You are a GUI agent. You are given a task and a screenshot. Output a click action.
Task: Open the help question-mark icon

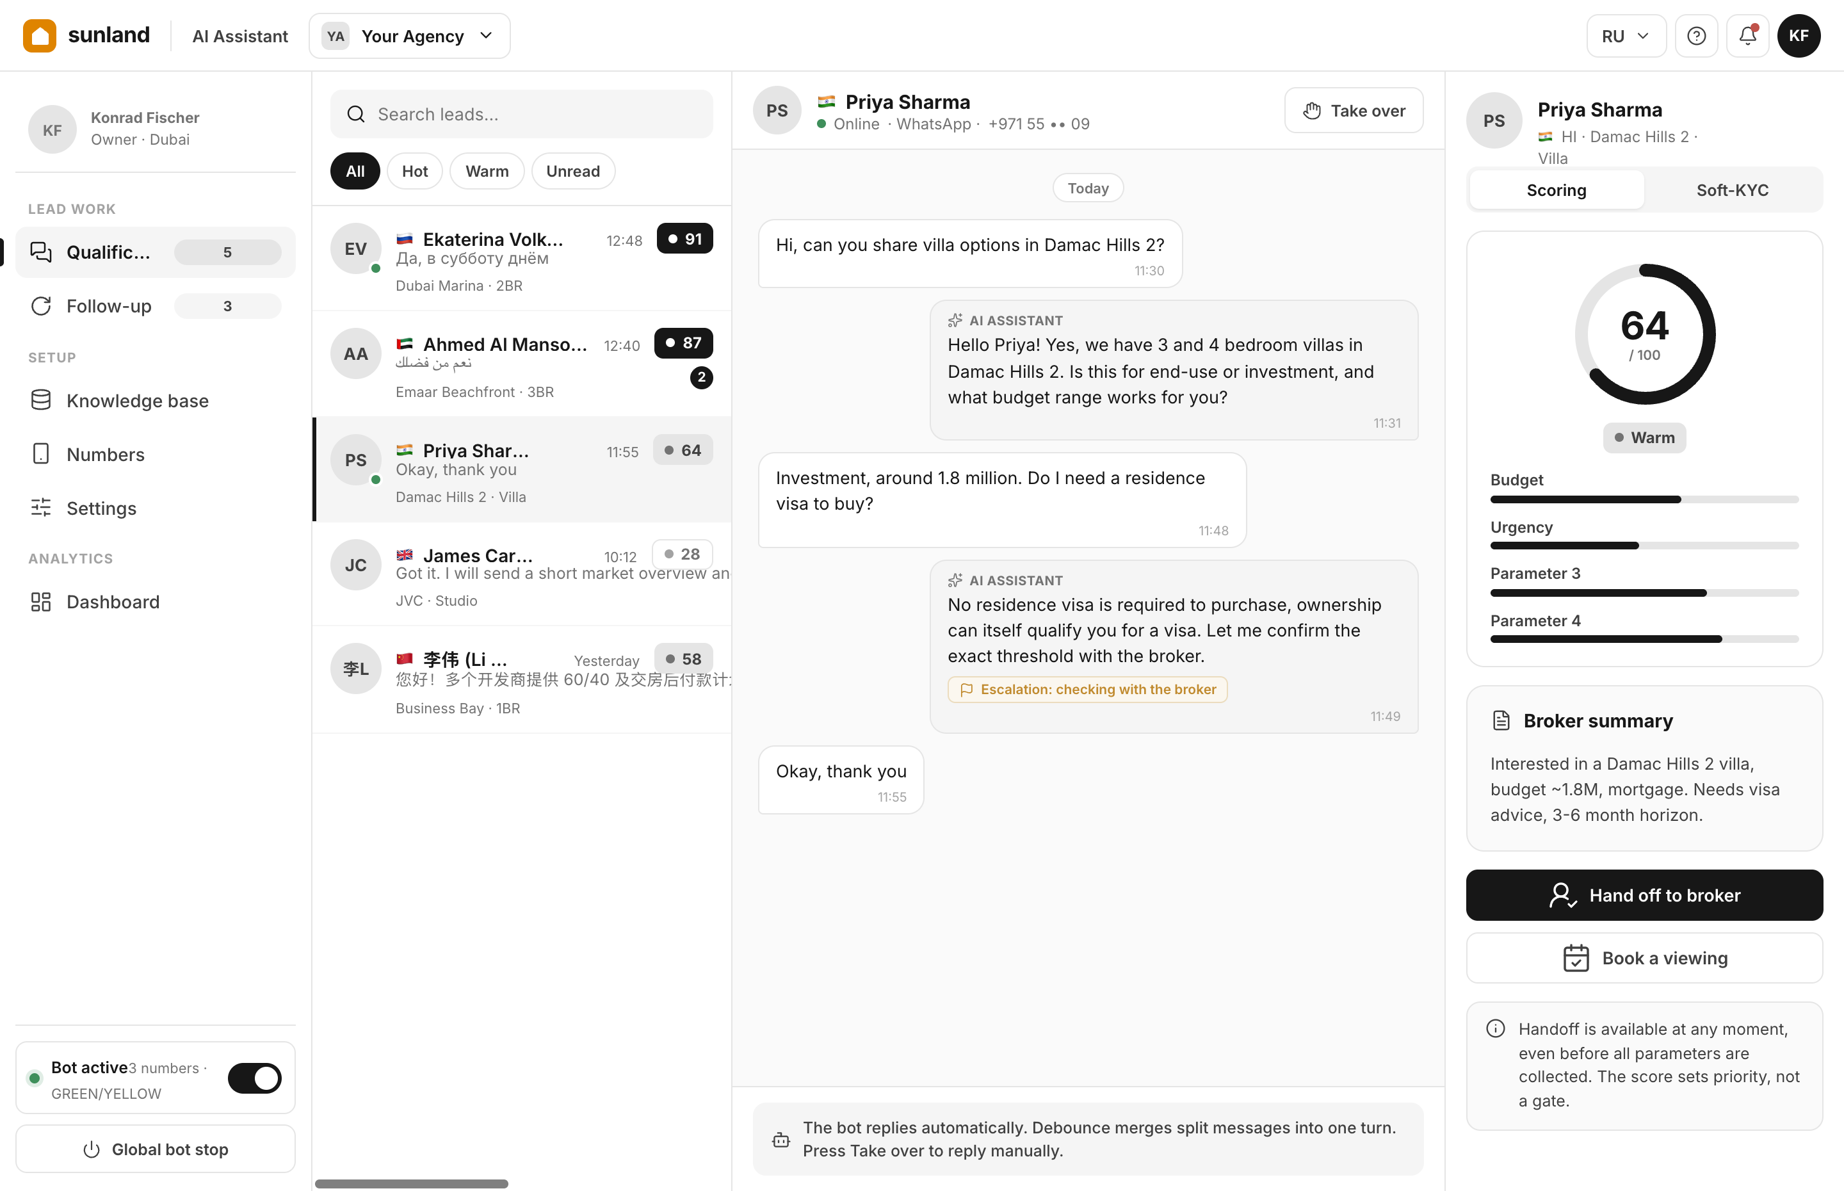[x=1696, y=36]
